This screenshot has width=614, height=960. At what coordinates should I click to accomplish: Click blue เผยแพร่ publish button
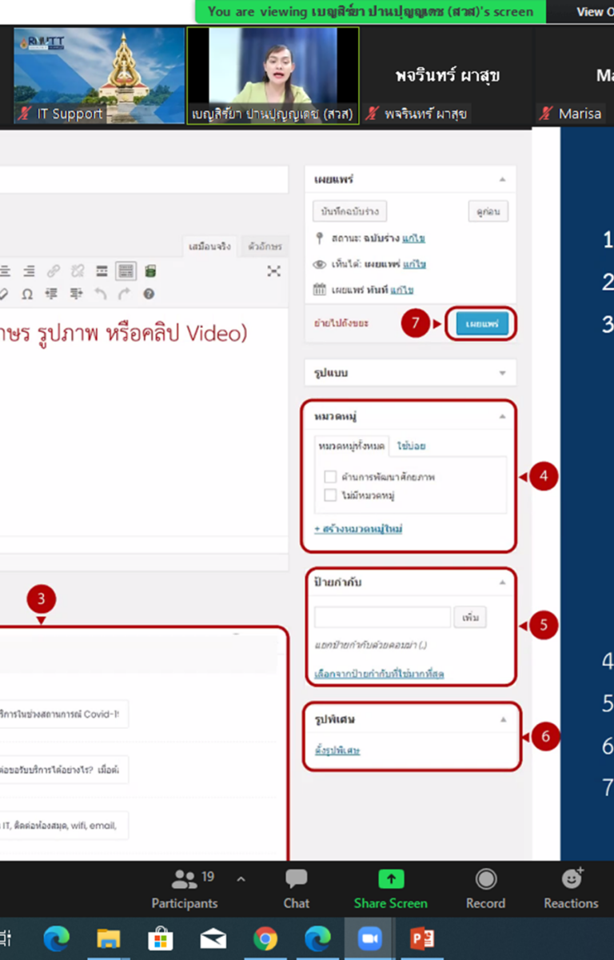[x=482, y=324]
